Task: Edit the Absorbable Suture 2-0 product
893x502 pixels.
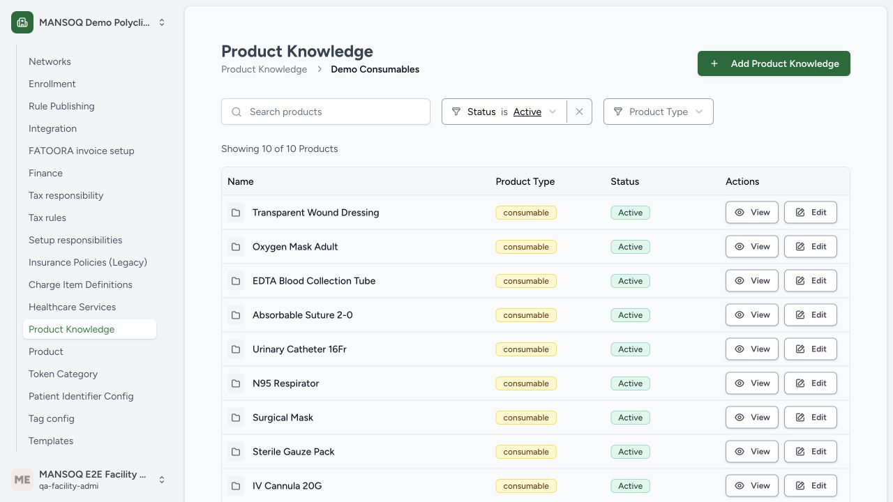Action: tap(811, 315)
